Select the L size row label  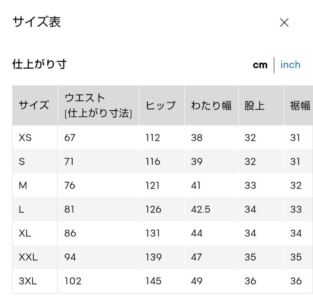click(x=21, y=209)
